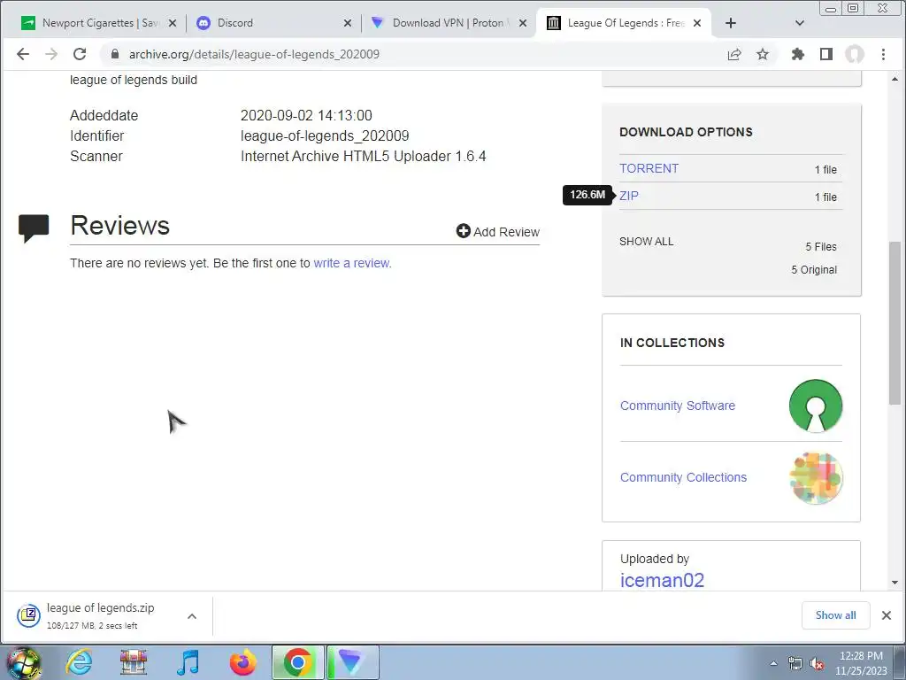Open Proton VPN from taskbar
Screen dimensions: 906x680
point(352,662)
